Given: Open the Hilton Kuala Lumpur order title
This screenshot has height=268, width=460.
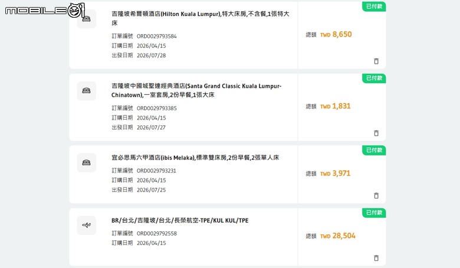Looking at the screenshot, I should (201, 18).
